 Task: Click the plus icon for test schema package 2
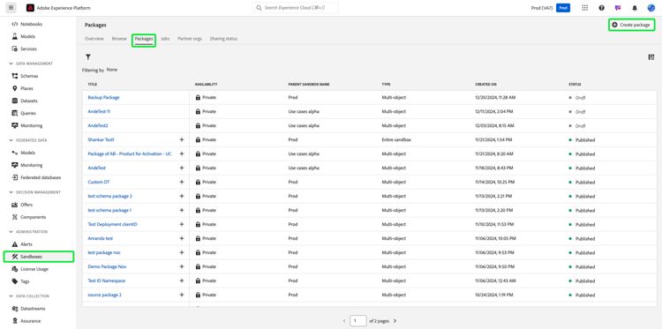[x=182, y=196]
